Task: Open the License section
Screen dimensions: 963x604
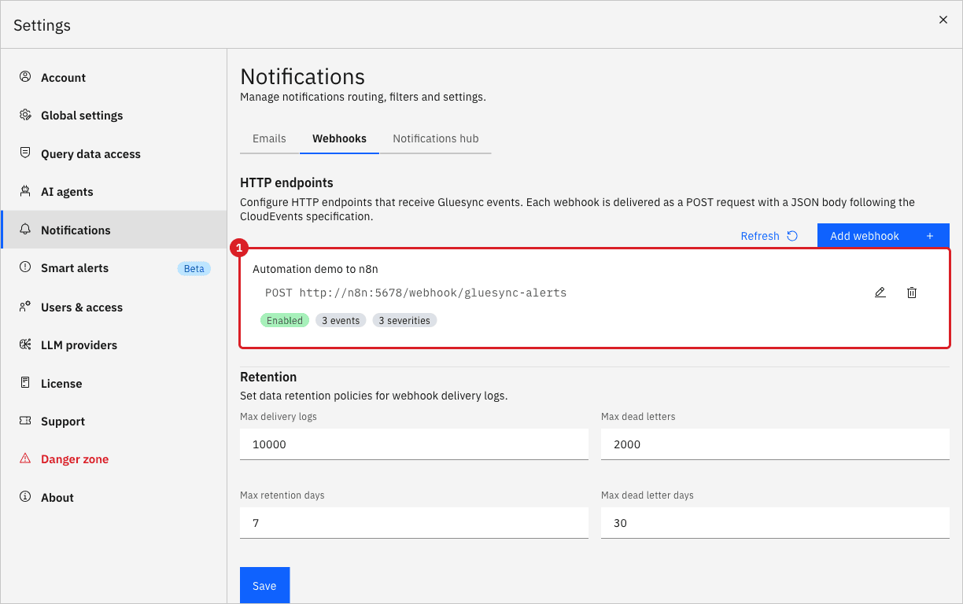Action: [114, 383]
